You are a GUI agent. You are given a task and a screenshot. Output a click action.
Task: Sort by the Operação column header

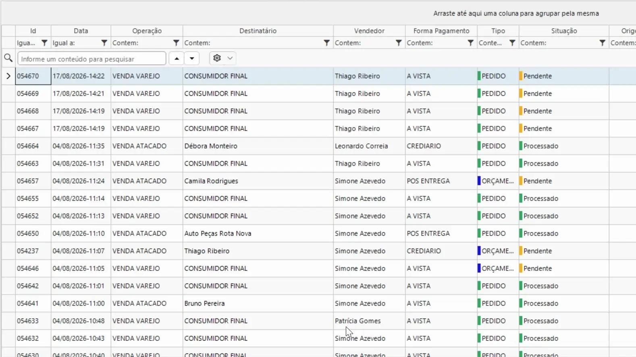(147, 31)
